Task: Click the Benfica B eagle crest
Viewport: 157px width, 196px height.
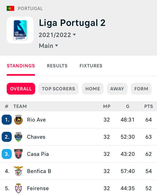Action: [18, 171]
